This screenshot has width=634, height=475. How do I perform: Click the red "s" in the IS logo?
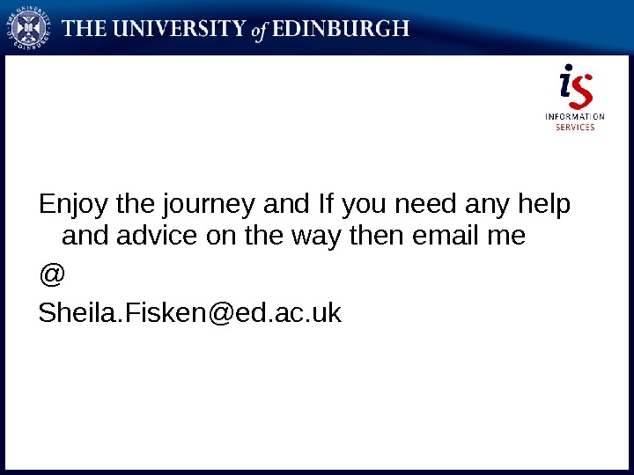click(582, 90)
